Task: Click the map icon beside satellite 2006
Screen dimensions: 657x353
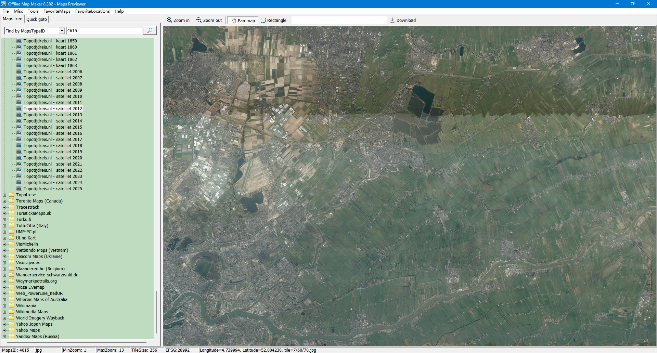Action: tap(19, 72)
